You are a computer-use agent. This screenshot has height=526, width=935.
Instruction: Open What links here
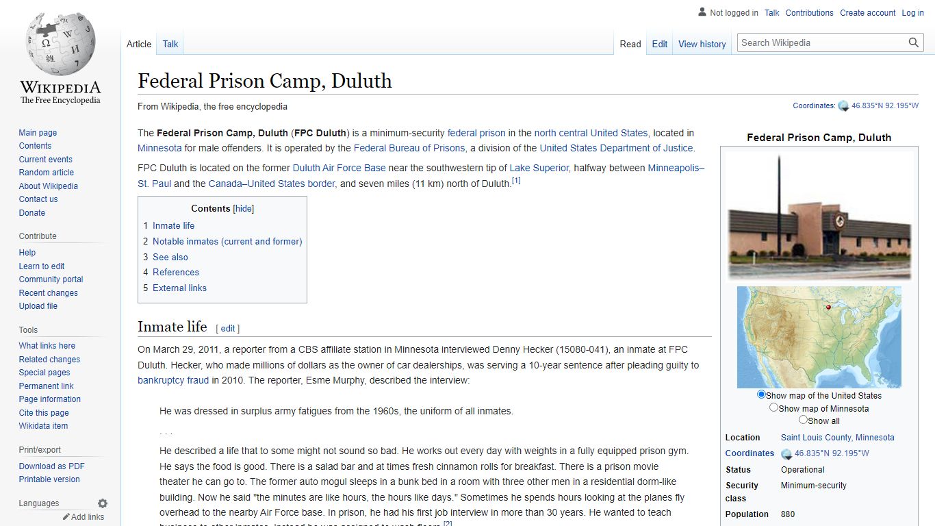[x=47, y=346]
